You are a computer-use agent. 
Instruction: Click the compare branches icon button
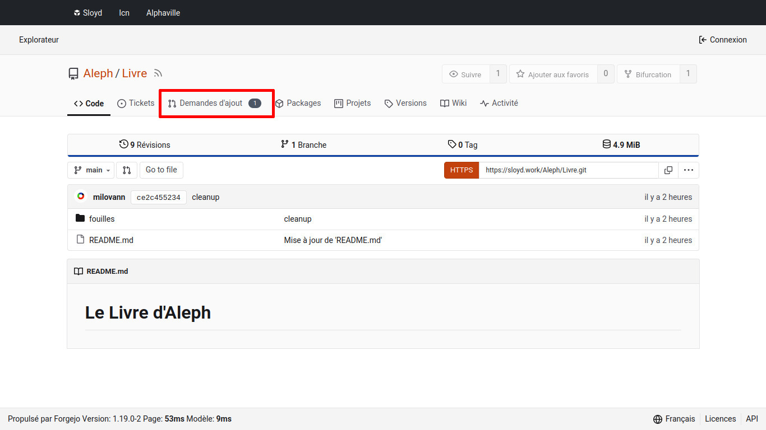point(127,170)
